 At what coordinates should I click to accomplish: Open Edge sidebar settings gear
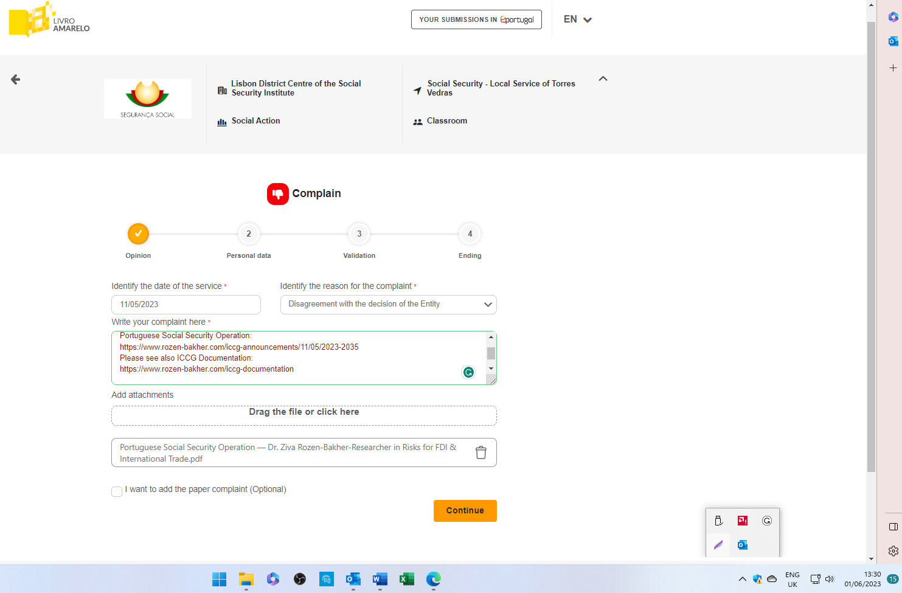893,551
